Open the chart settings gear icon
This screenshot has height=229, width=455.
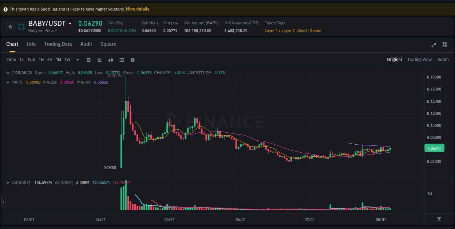[x=132, y=60]
